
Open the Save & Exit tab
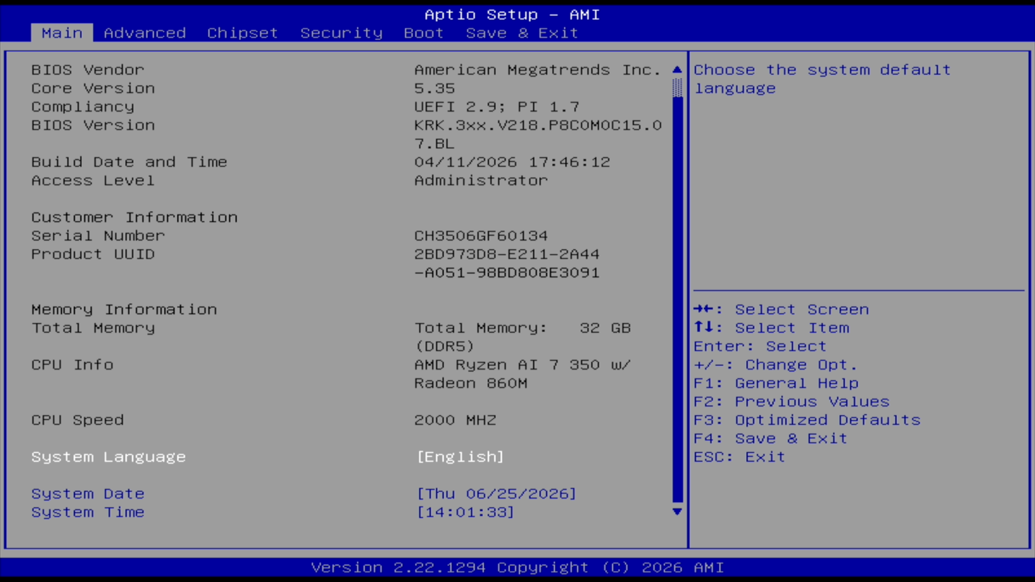522,33
